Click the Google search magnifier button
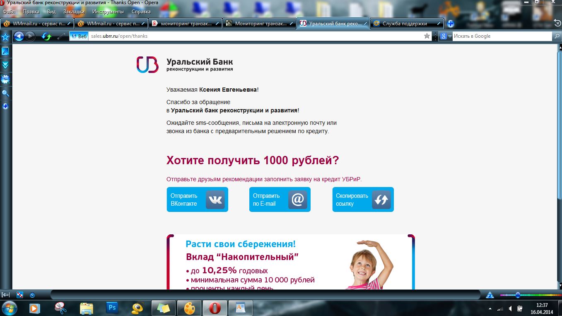 point(557,36)
